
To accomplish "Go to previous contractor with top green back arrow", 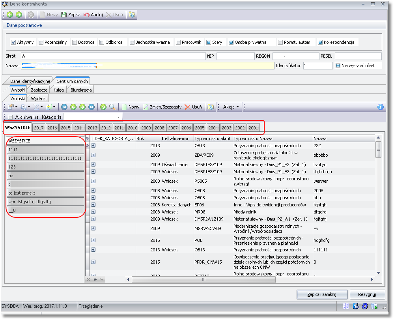I will tap(10, 15).
